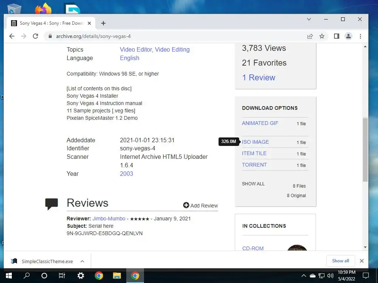Close the Sony Vegas 4 tab

pyautogui.click(x=89, y=23)
